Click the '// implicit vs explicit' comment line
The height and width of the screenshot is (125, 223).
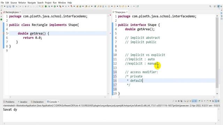145,55
